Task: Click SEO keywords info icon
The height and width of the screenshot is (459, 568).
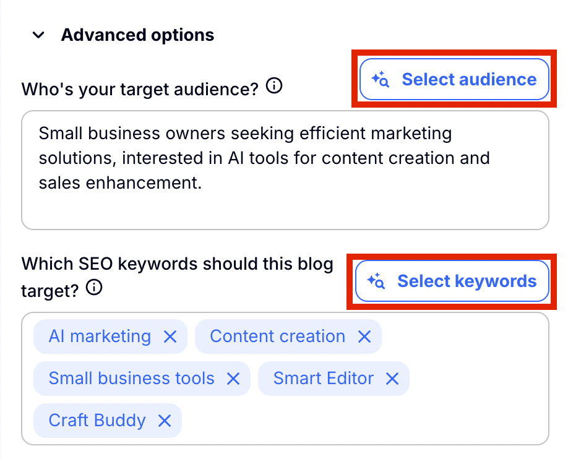Action: 94,288
